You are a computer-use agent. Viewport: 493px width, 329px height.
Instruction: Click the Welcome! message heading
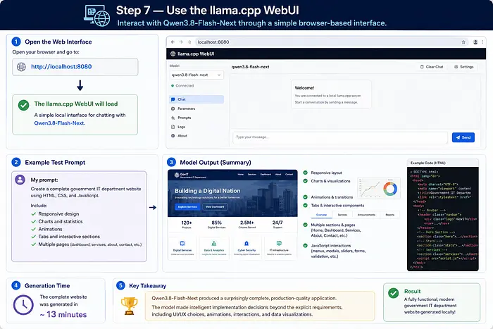point(304,88)
